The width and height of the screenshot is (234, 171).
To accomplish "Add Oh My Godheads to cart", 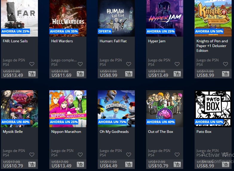I will point(129,164).
